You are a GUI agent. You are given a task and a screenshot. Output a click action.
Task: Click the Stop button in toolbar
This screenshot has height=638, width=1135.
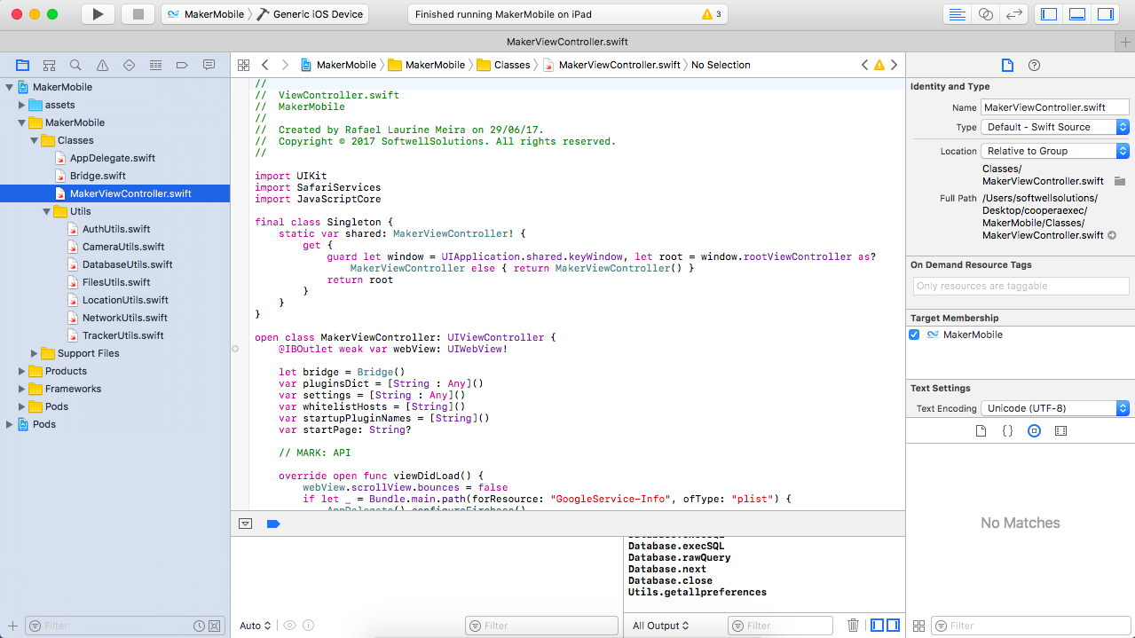point(138,14)
